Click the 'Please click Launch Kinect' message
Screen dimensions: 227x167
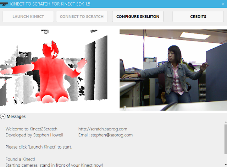[39, 147]
